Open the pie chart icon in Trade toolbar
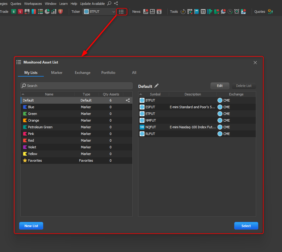Image resolution: width=282 pixels, height=252 pixels. point(47,12)
